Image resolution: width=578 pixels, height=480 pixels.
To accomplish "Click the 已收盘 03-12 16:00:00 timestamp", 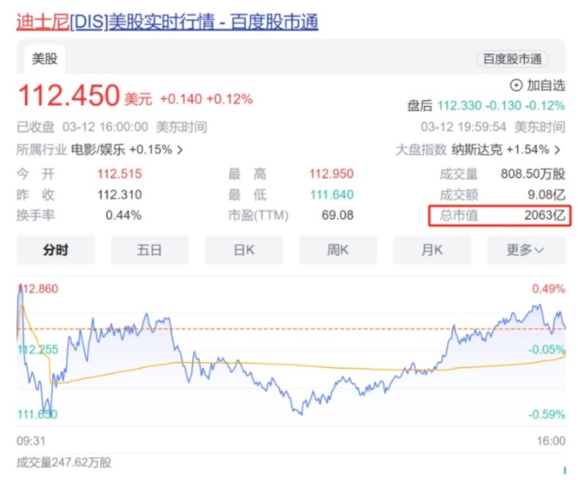I will point(111,127).
